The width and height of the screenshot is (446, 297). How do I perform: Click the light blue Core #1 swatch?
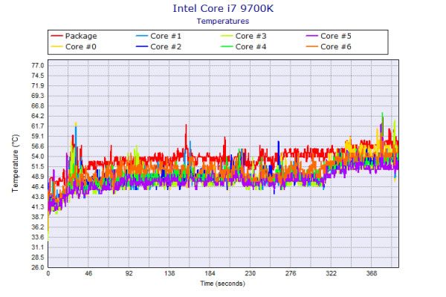(142, 36)
